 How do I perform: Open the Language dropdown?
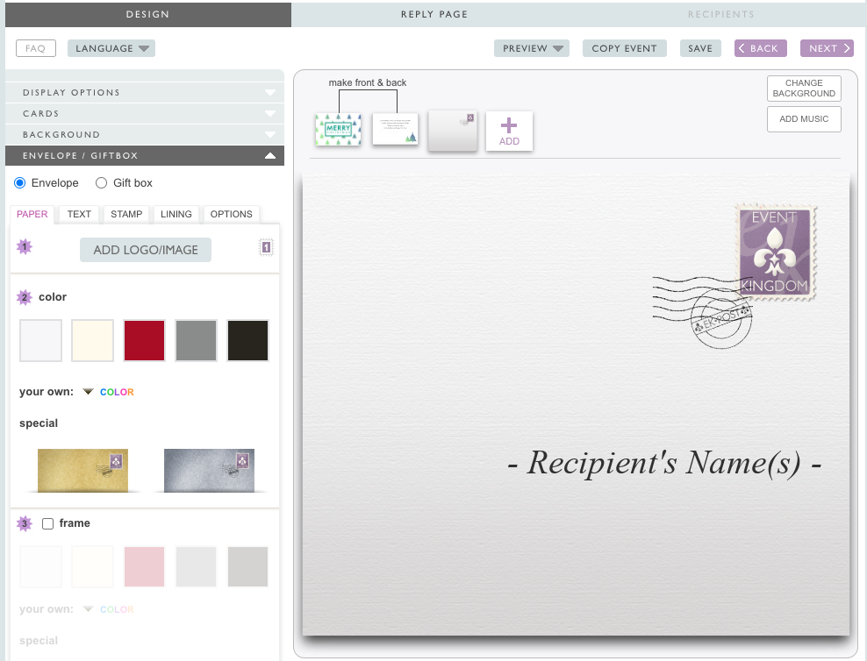[x=111, y=48]
